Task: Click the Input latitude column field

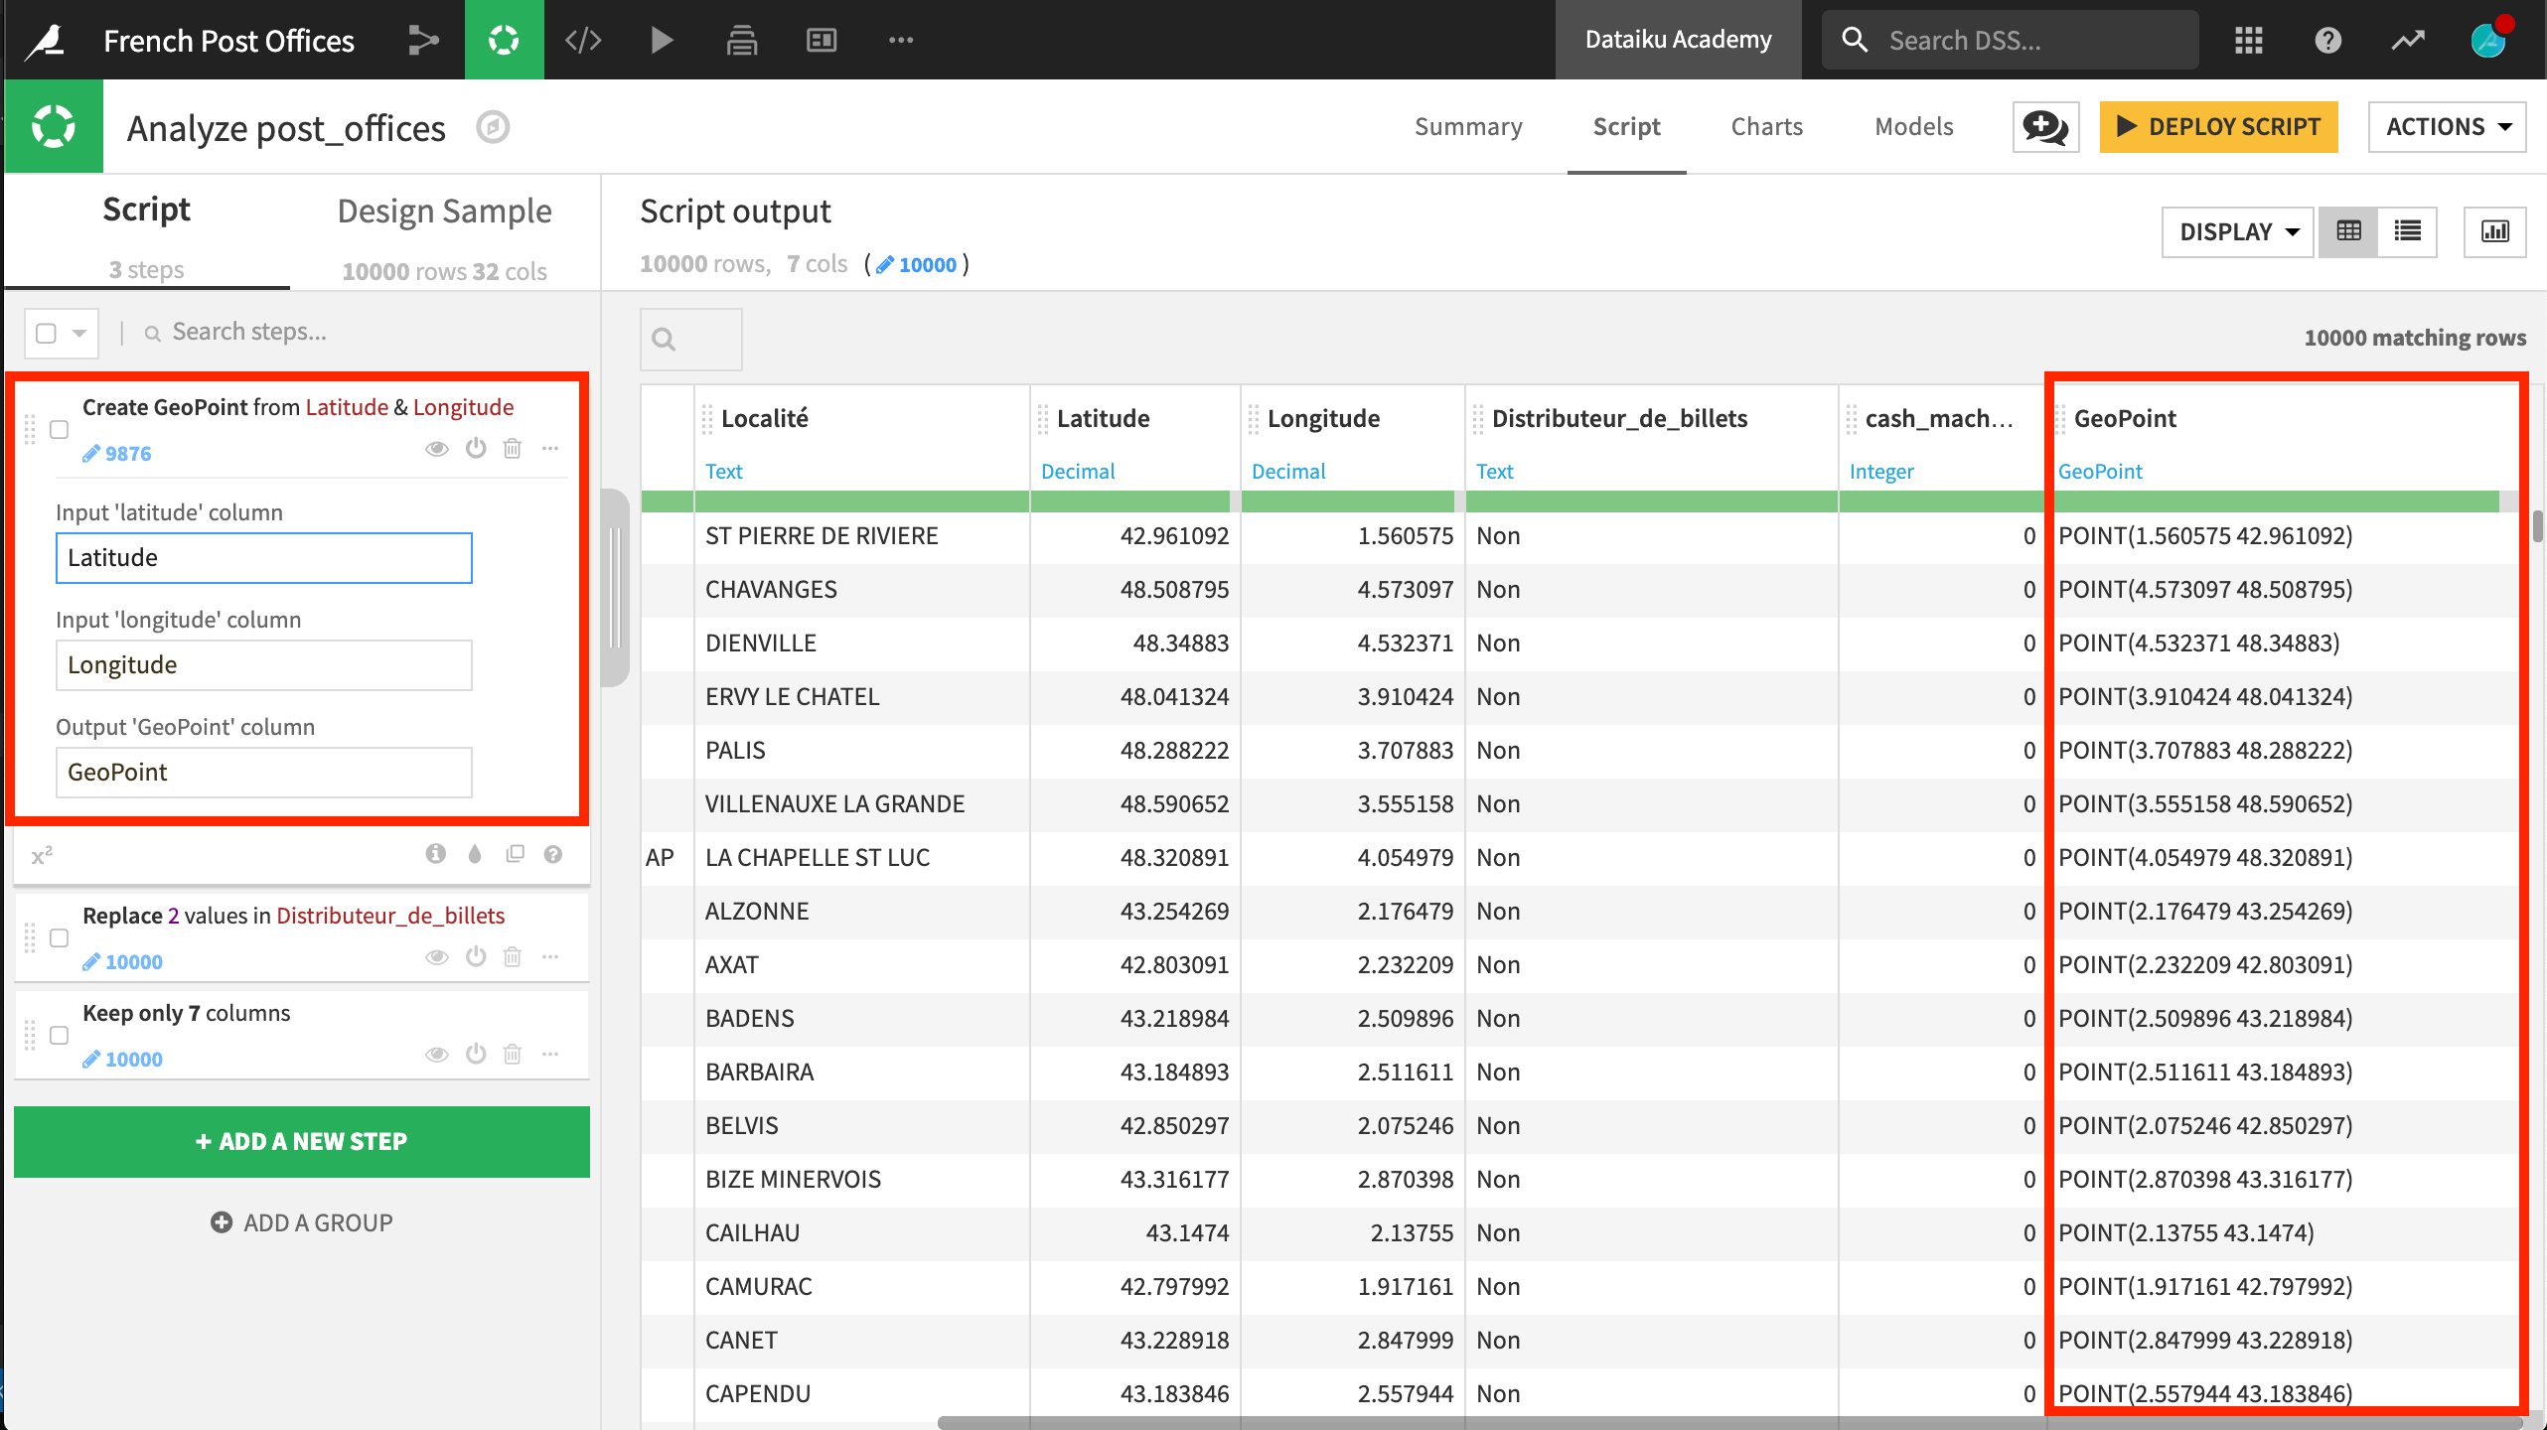Action: [263, 557]
